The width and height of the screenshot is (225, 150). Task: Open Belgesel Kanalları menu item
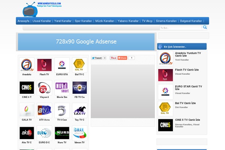[x=191, y=21]
